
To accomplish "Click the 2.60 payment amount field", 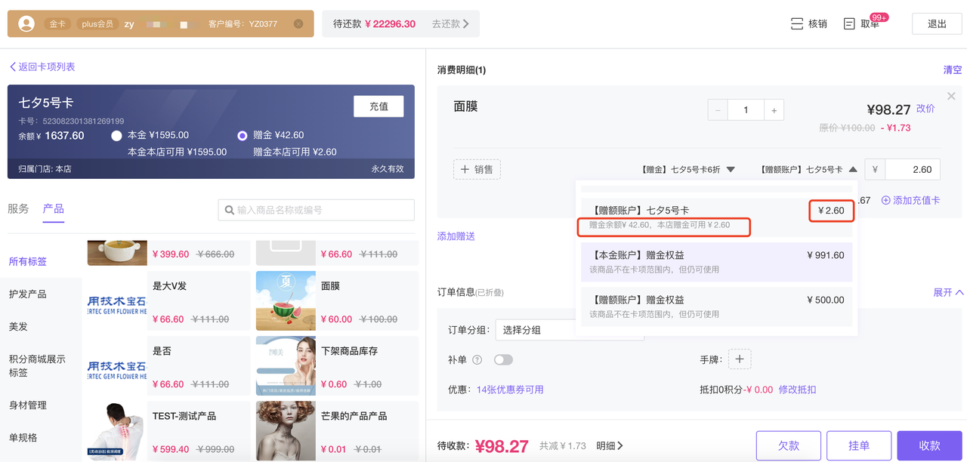I will (x=913, y=170).
